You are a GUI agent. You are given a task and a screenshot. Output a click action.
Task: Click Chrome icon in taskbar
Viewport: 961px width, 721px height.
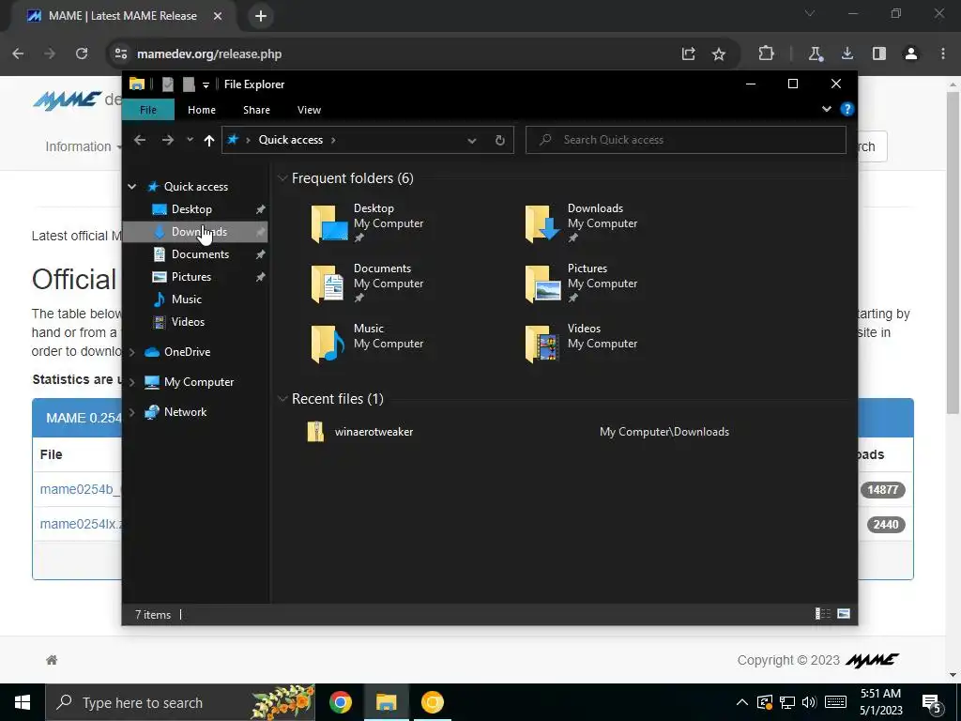[340, 702]
